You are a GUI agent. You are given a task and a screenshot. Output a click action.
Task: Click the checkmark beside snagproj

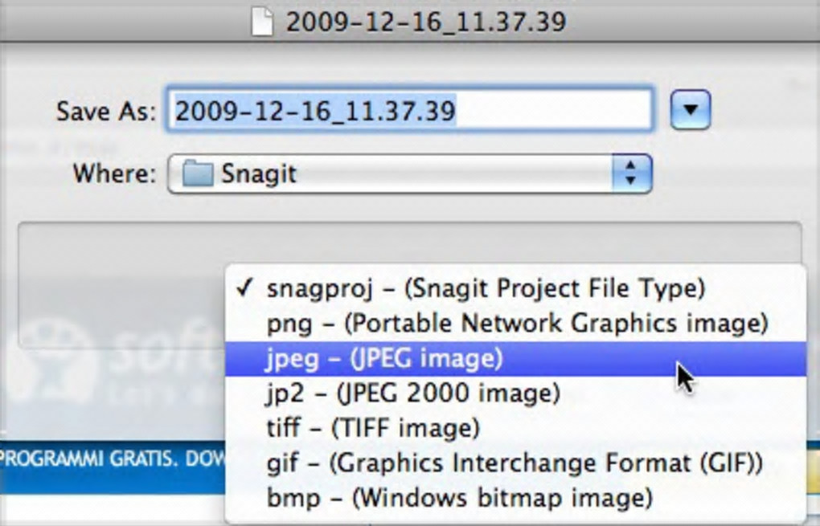246,288
